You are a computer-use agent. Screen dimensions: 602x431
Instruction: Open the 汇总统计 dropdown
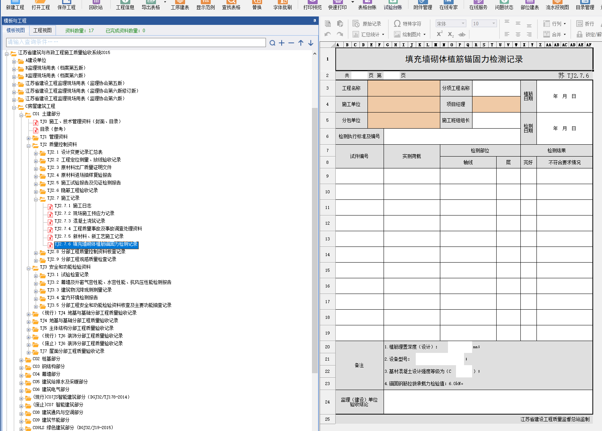383,34
